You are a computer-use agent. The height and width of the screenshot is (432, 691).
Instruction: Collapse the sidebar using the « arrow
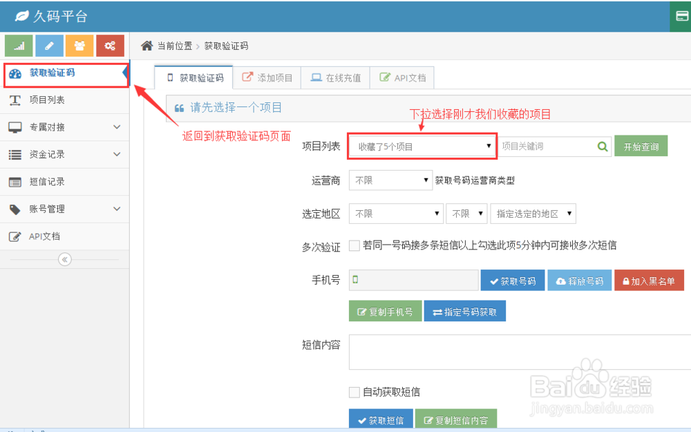click(x=64, y=259)
